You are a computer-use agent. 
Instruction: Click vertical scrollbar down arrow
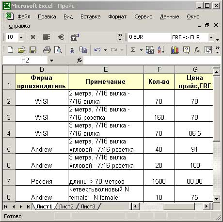[216, 199]
